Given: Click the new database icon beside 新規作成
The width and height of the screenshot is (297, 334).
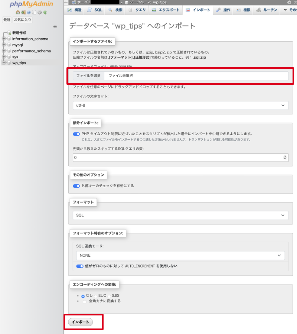Looking at the screenshot, I should [9, 33].
